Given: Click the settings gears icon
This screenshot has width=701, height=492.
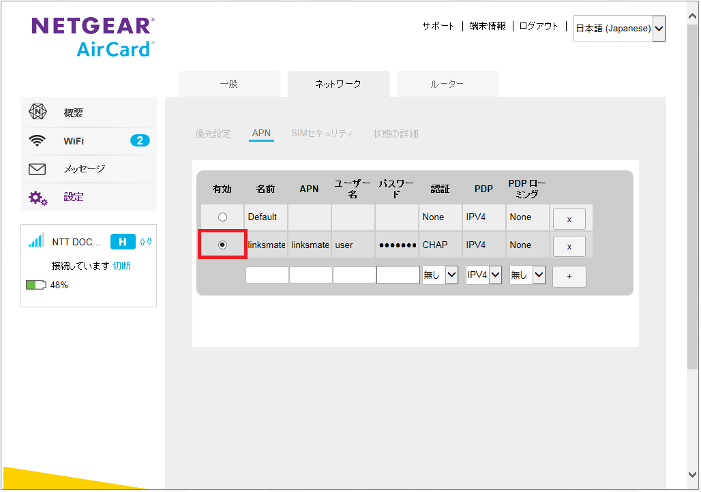Looking at the screenshot, I should pos(38,198).
